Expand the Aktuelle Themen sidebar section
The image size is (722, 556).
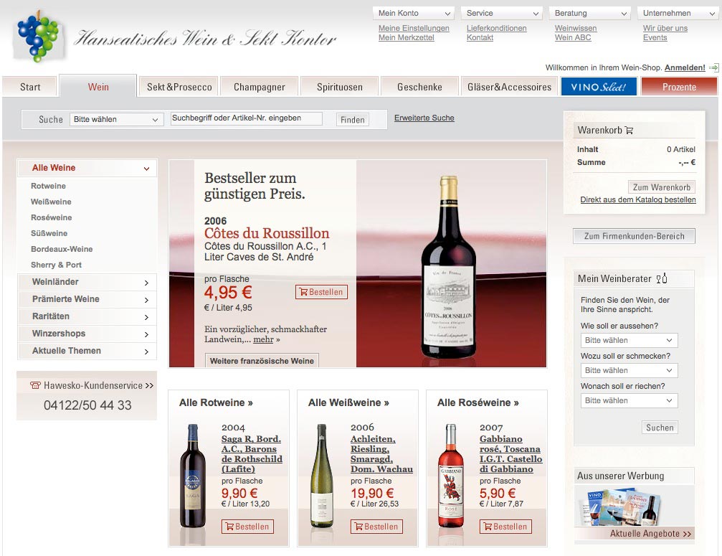click(x=87, y=351)
